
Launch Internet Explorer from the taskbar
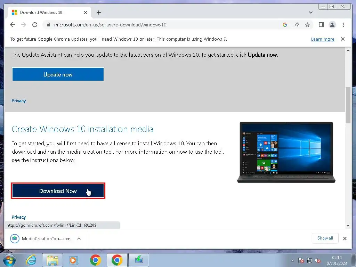[x=31, y=260]
